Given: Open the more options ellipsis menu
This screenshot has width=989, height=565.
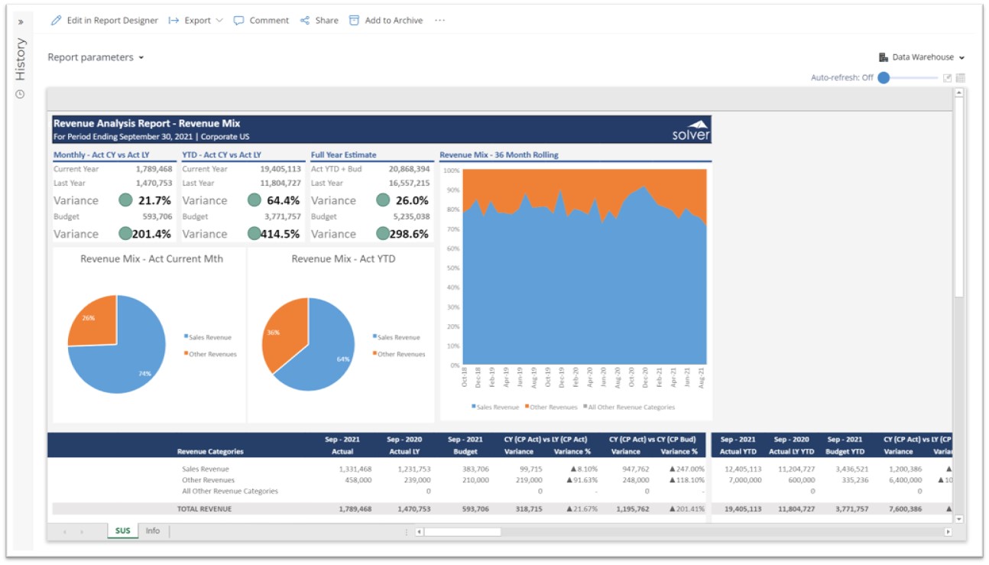Looking at the screenshot, I should (439, 21).
